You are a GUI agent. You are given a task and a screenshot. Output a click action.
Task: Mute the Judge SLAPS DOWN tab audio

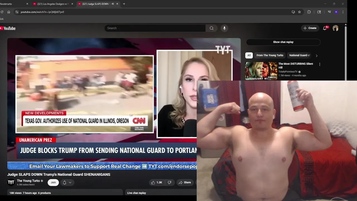113,4
